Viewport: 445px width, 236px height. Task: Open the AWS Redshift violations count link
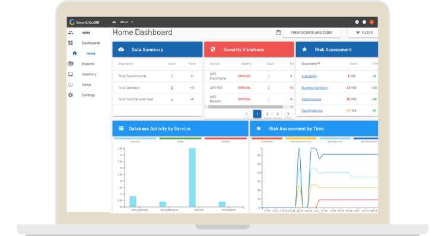coord(268,99)
